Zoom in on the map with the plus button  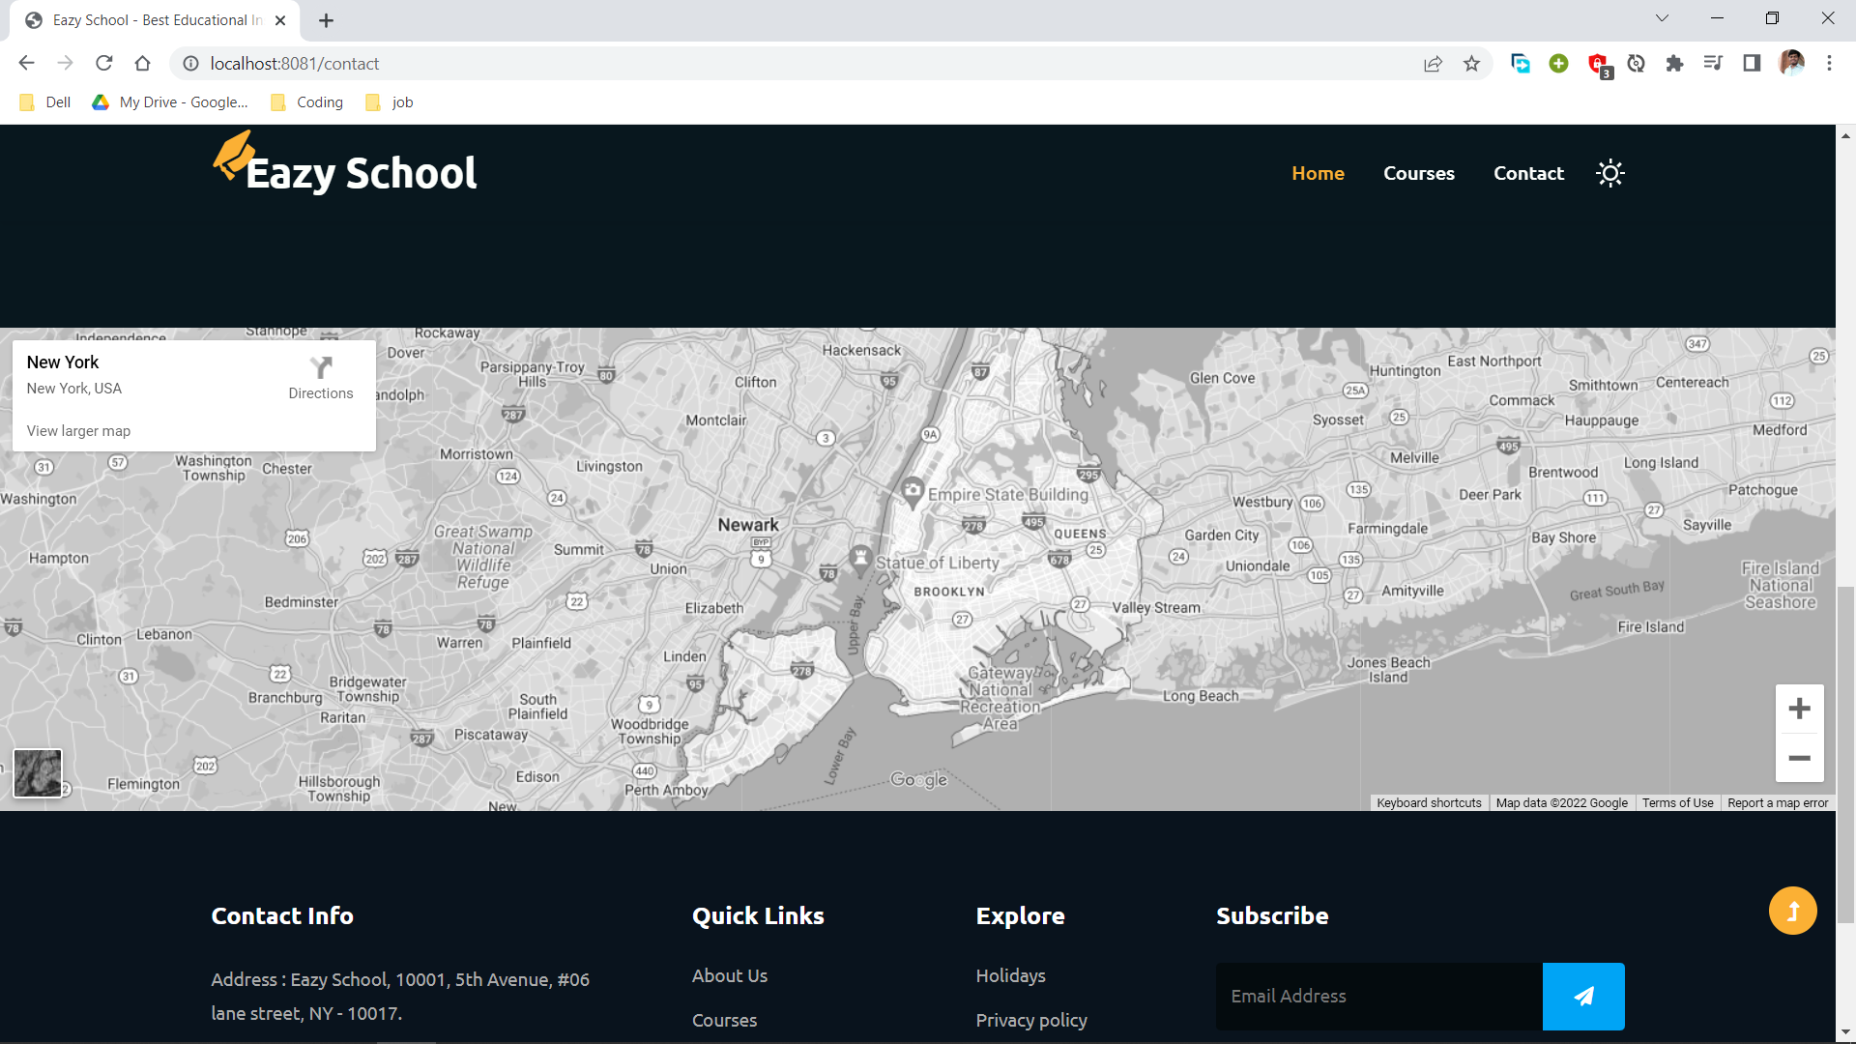click(x=1799, y=709)
